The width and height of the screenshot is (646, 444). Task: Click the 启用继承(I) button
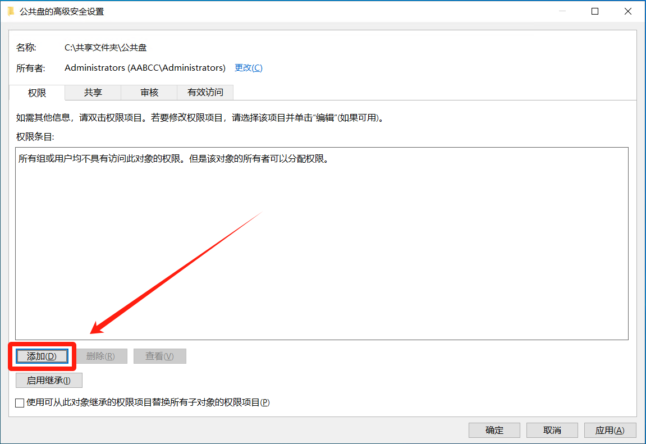[x=49, y=381]
